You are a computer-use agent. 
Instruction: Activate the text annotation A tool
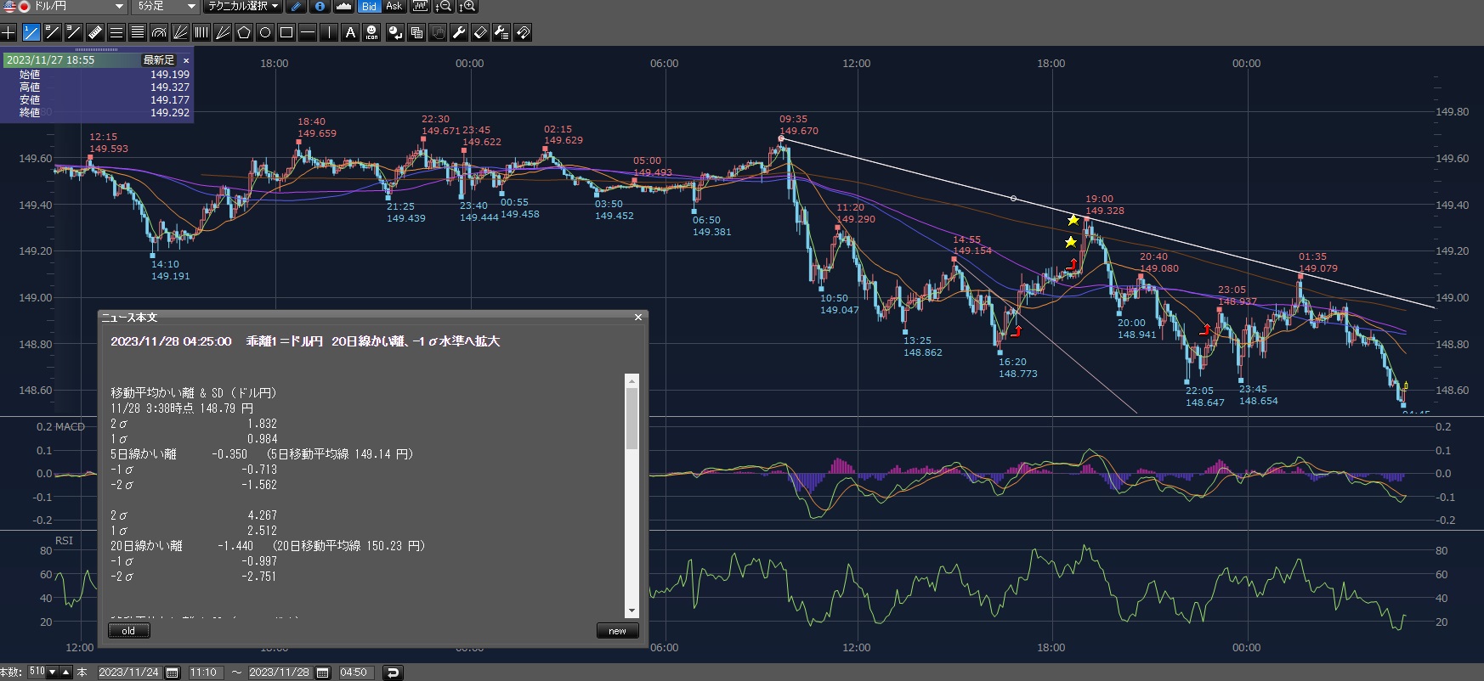[x=350, y=33]
